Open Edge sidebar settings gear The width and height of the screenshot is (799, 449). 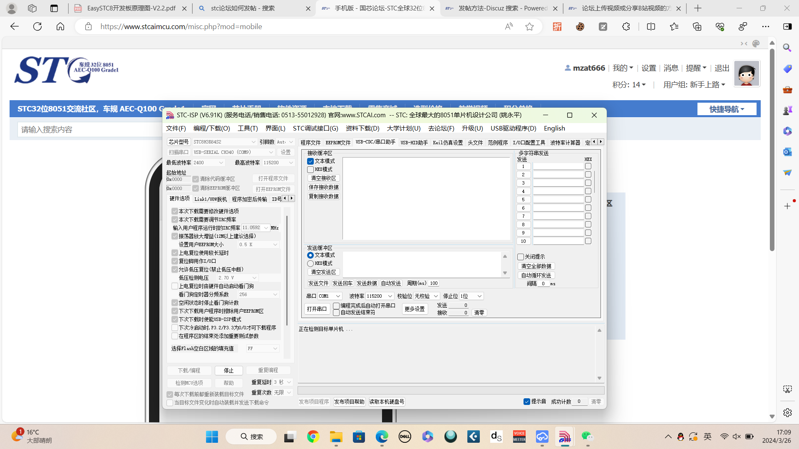pyautogui.click(x=787, y=412)
